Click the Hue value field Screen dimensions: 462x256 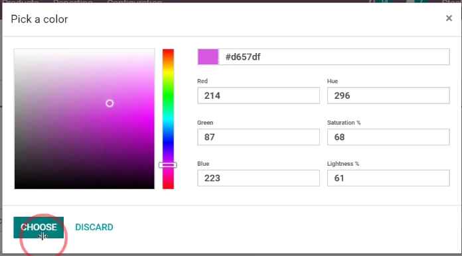click(388, 96)
